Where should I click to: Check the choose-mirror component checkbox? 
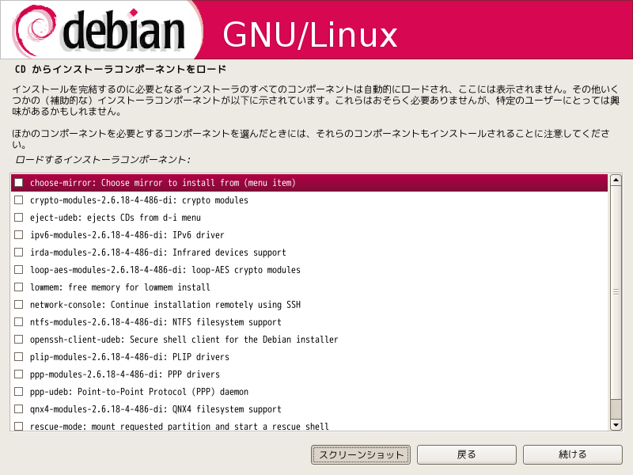[18, 183]
